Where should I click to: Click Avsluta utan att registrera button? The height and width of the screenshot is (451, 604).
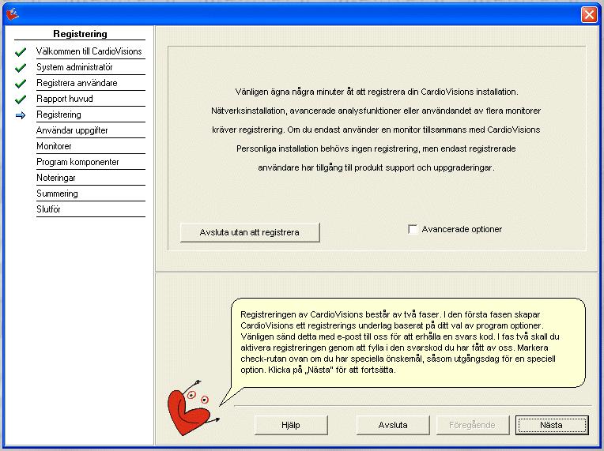250,232
